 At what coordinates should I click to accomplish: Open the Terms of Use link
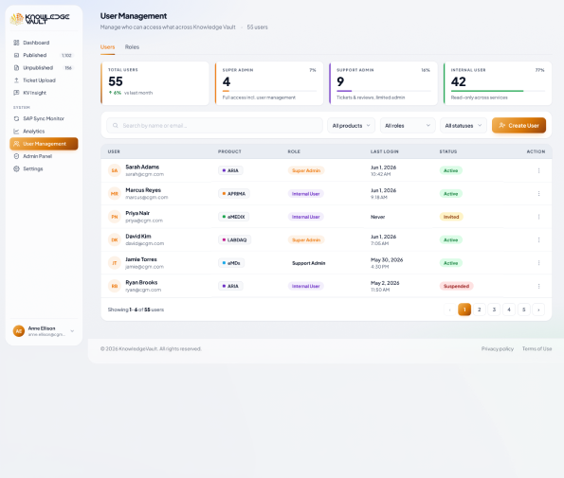(x=537, y=348)
